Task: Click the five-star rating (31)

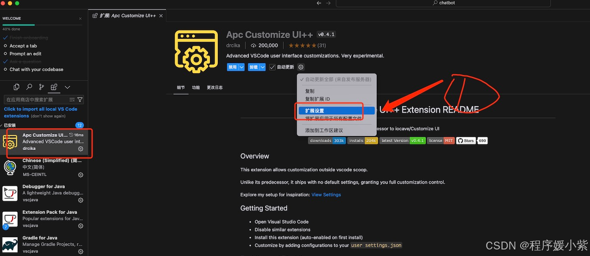Action: [x=307, y=45]
